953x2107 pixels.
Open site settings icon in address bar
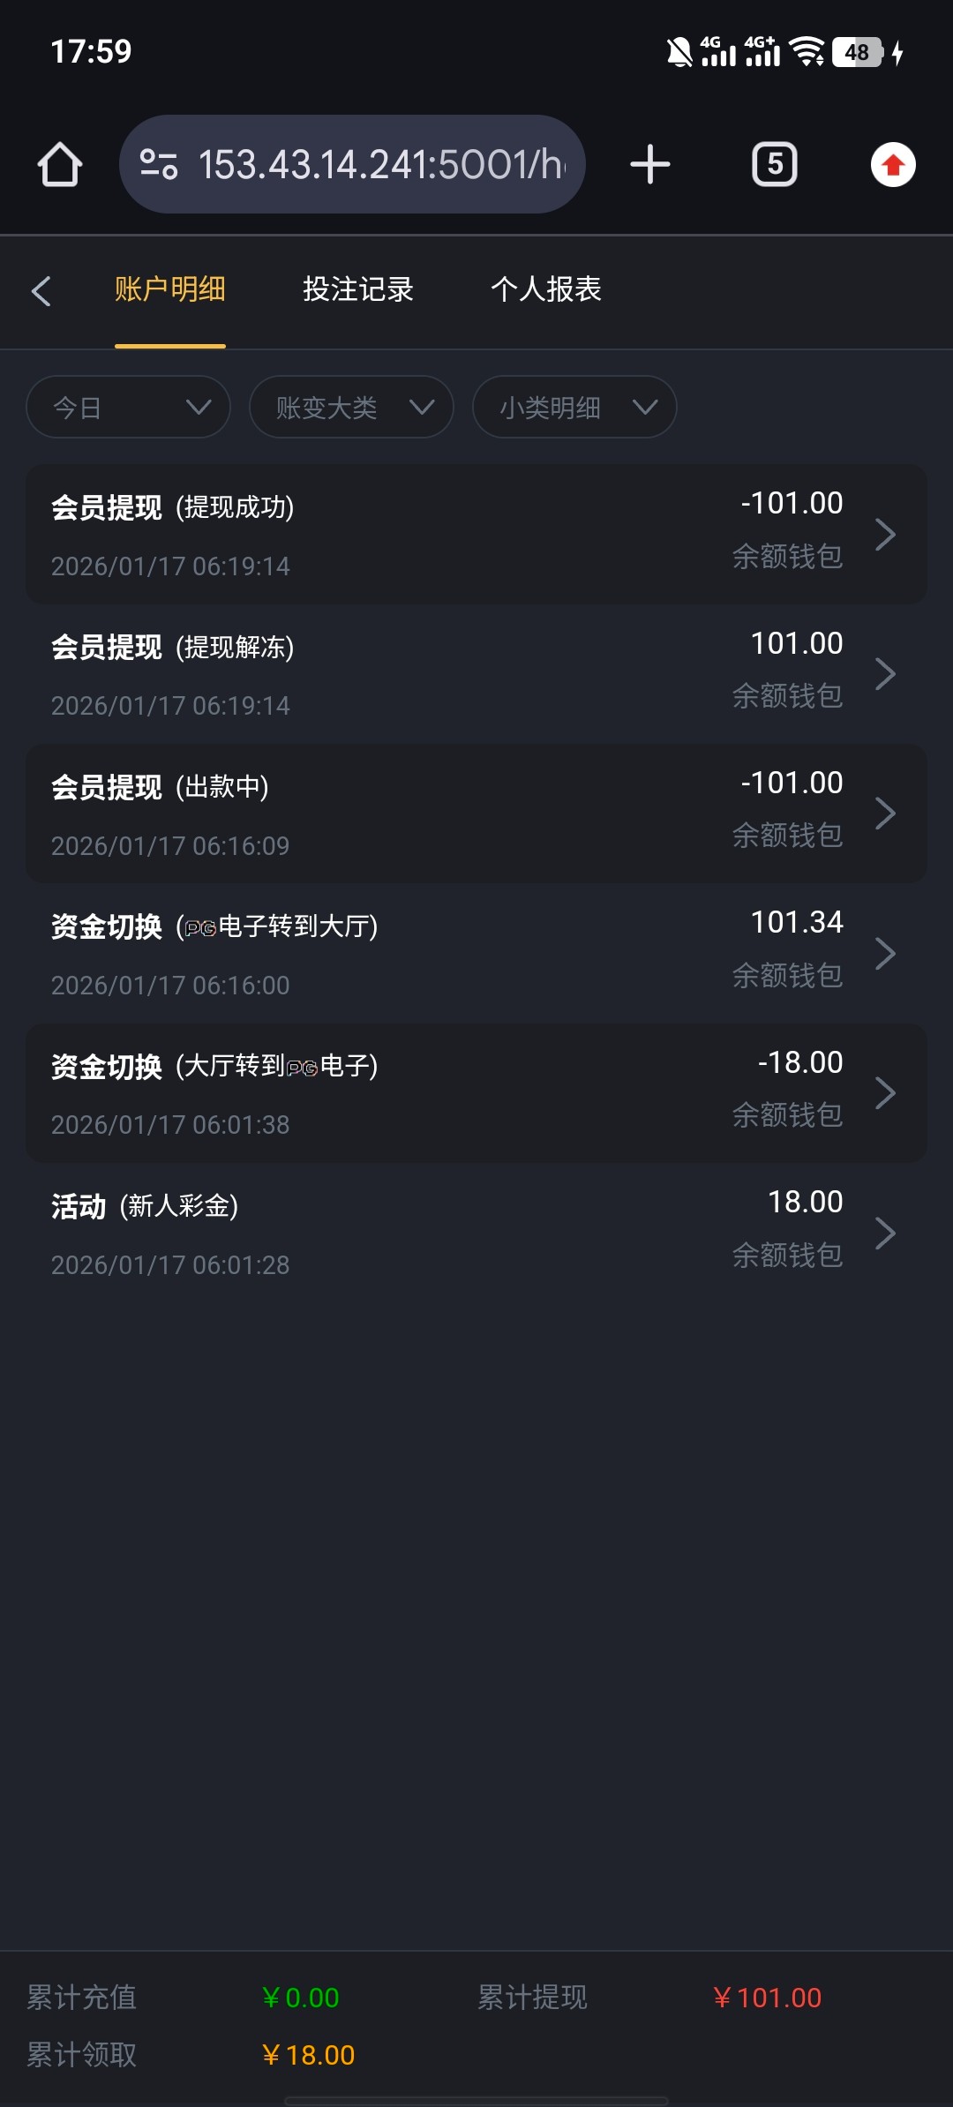click(159, 165)
